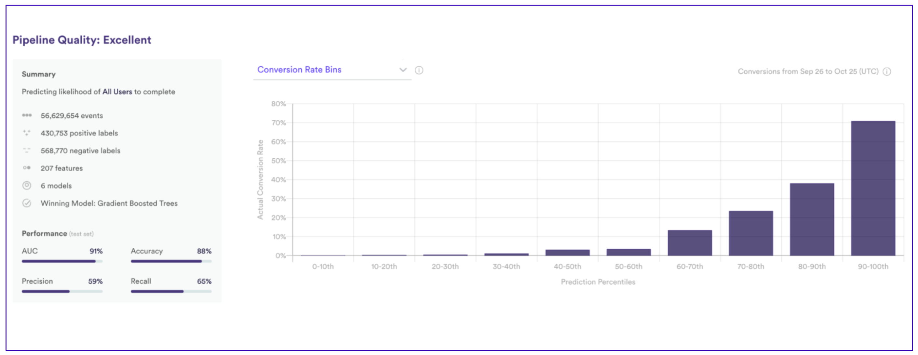
Task: Click the 60-70th percentile bar in the chart
Action: (x=690, y=243)
